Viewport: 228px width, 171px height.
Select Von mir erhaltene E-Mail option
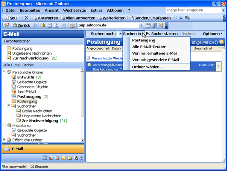(x=157, y=53)
